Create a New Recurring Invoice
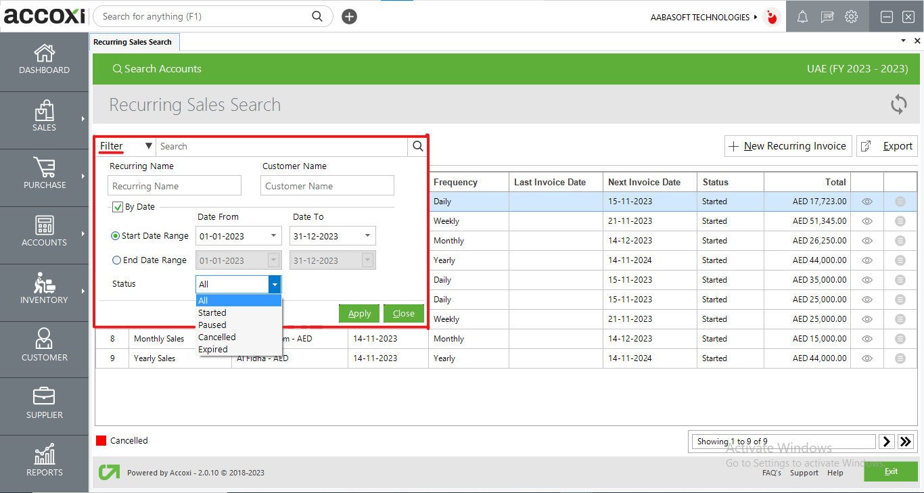924x493 pixels. 787,145
